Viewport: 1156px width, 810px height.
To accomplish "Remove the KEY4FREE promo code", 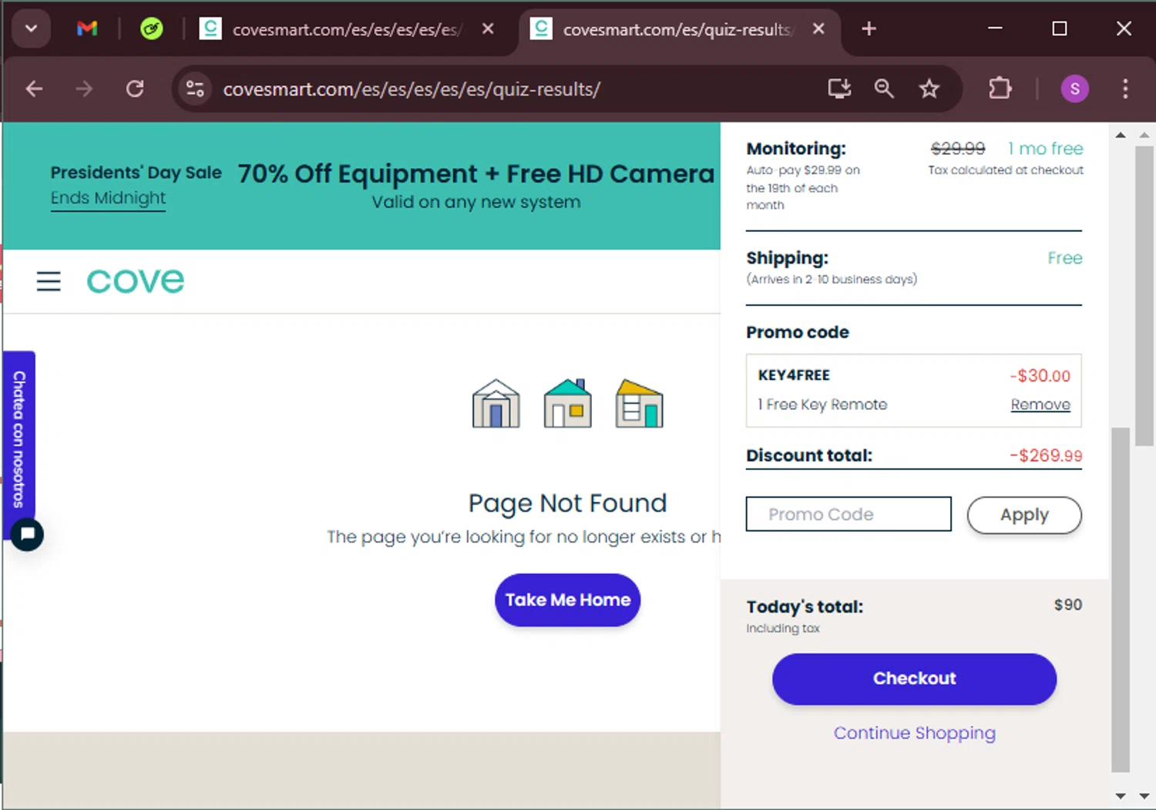I will [x=1040, y=405].
